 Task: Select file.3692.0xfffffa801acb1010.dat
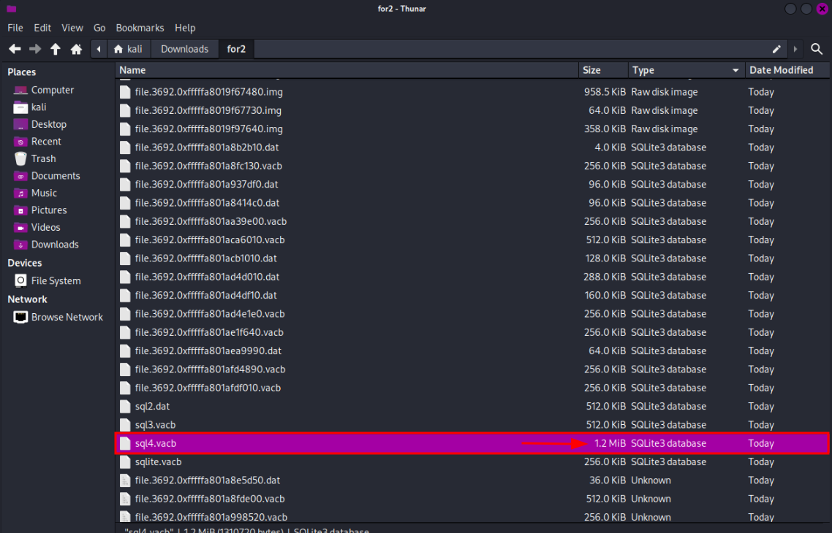point(472,258)
